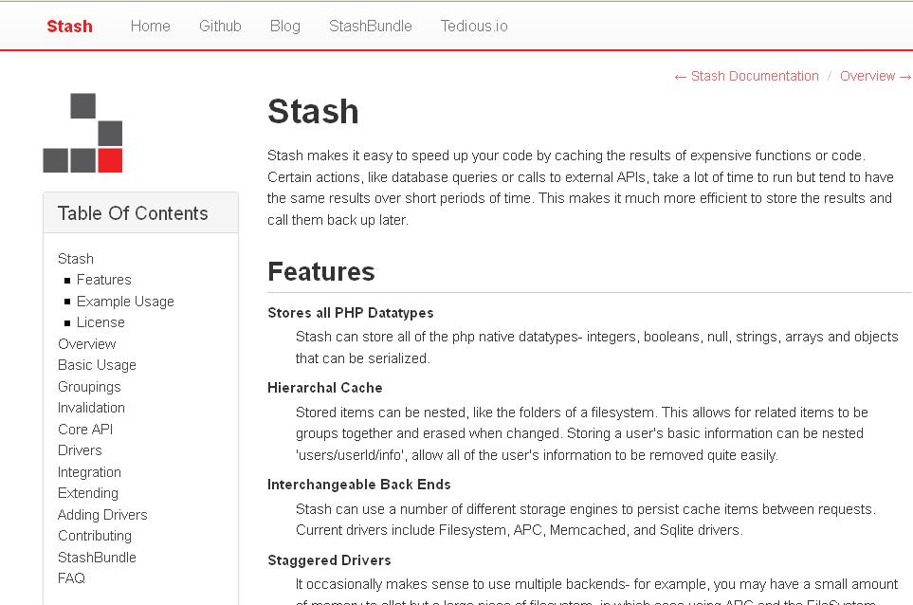Screen dimensions: 913x605
Task: Visit the Tedious.io navbar link
Action: (x=474, y=27)
